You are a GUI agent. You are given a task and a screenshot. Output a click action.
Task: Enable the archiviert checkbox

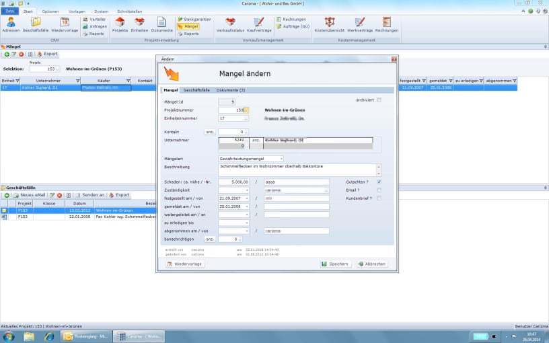[x=379, y=100]
